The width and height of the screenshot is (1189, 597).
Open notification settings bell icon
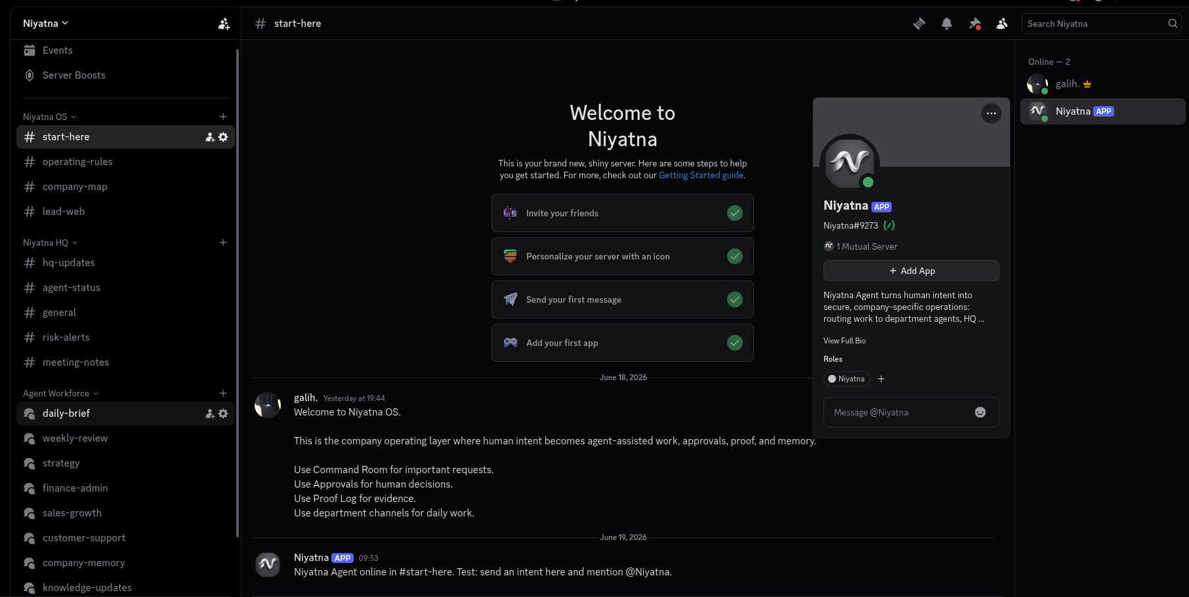click(x=947, y=24)
